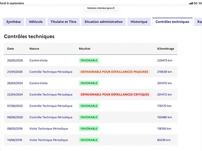Select the Date column header
202x151 pixels.
(11, 49)
